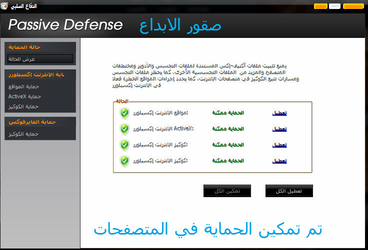Open عرض الحالة in the sidebar
The image size is (368, 250).
40,59
